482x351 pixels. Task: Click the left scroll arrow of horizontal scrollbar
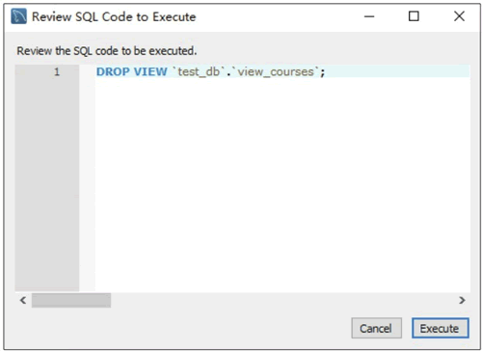click(x=23, y=300)
